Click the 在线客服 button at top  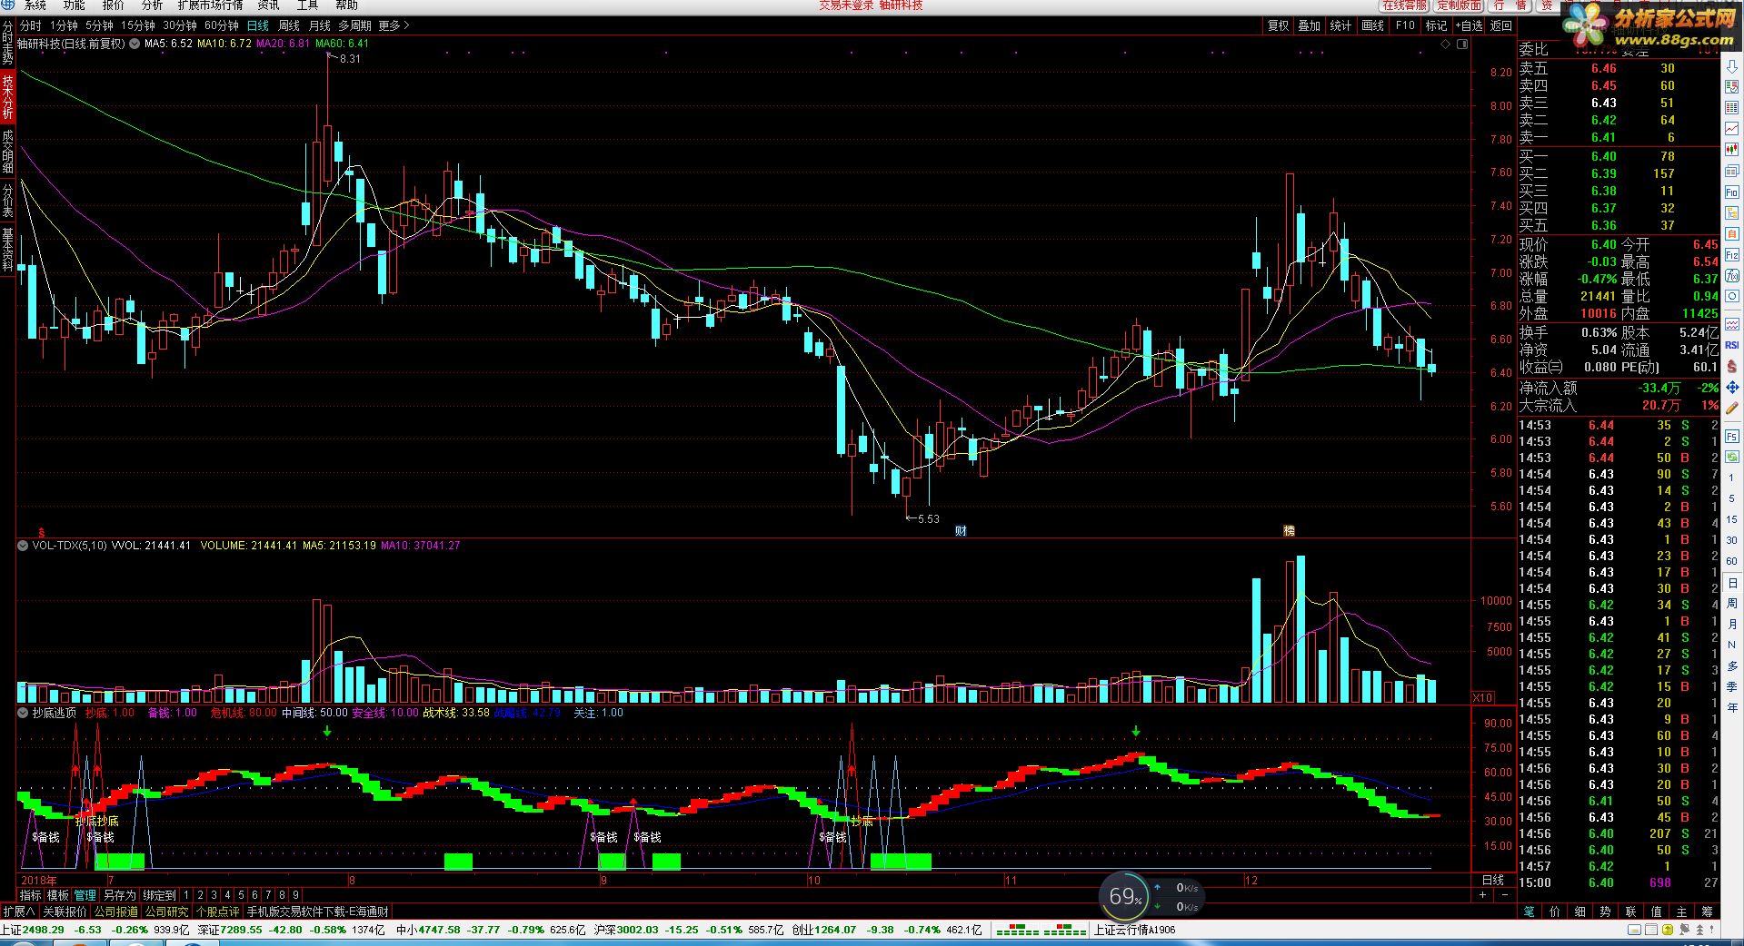pyautogui.click(x=1405, y=5)
